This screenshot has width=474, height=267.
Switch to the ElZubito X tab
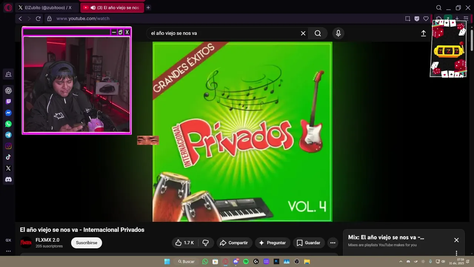click(47, 7)
